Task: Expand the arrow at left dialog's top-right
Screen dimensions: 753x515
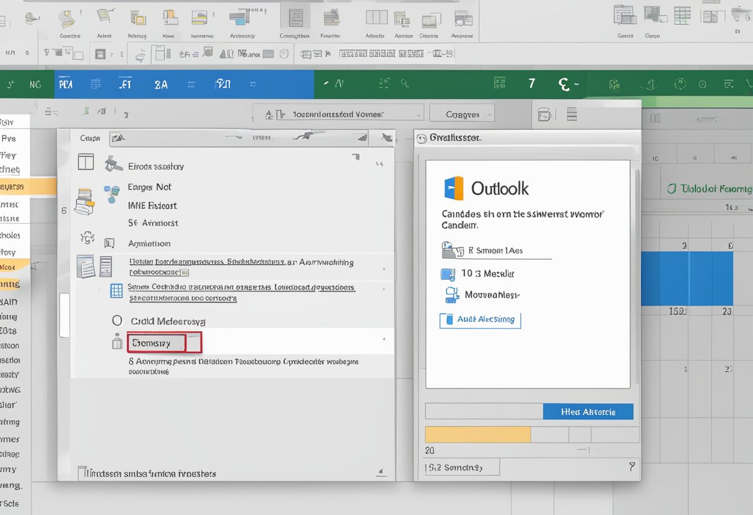Action: (x=387, y=137)
